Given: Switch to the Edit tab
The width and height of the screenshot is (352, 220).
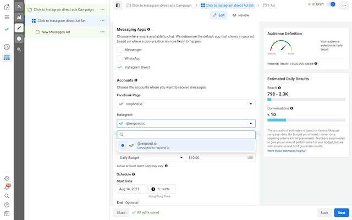Looking at the screenshot, I should (x=219, y=15).
